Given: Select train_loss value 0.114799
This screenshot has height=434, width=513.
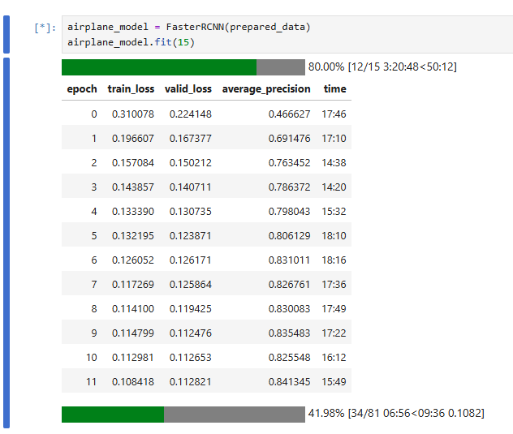Looking at the screenshot, I should pyautogui.click(x=133, y=333).
